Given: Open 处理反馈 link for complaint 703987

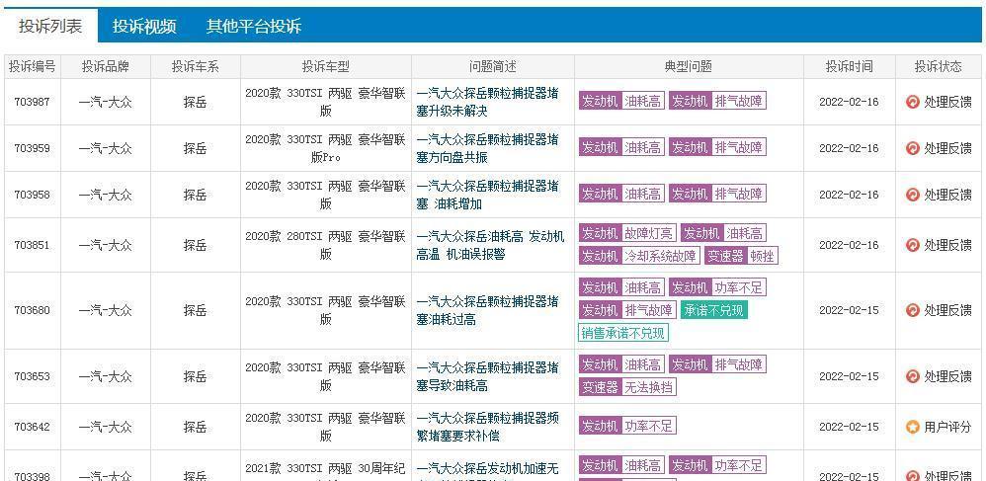Looking at the screenshot, I should click(x=947, y=102).
